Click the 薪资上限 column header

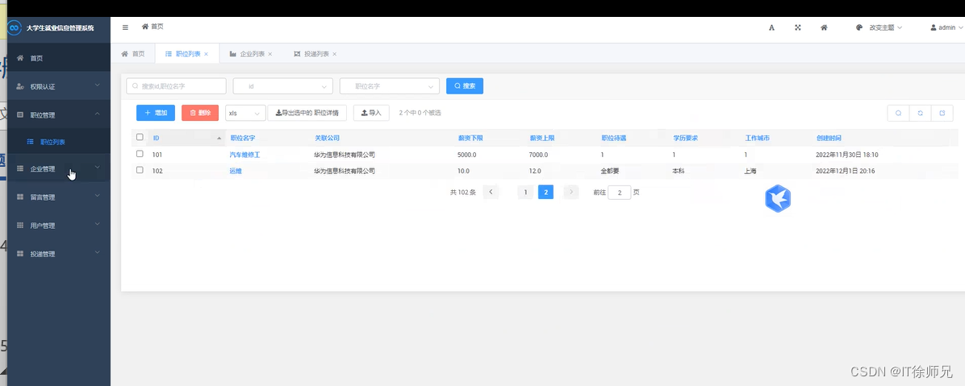[542, 139]
